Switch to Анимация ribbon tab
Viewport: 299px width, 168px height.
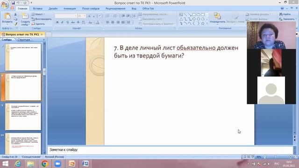70,8
